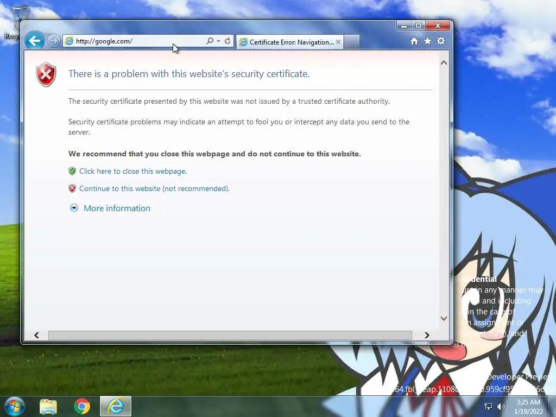Click the More information text link
This screenshot has height=417, width=556.
pyautogui.click(x=117, y=208)
